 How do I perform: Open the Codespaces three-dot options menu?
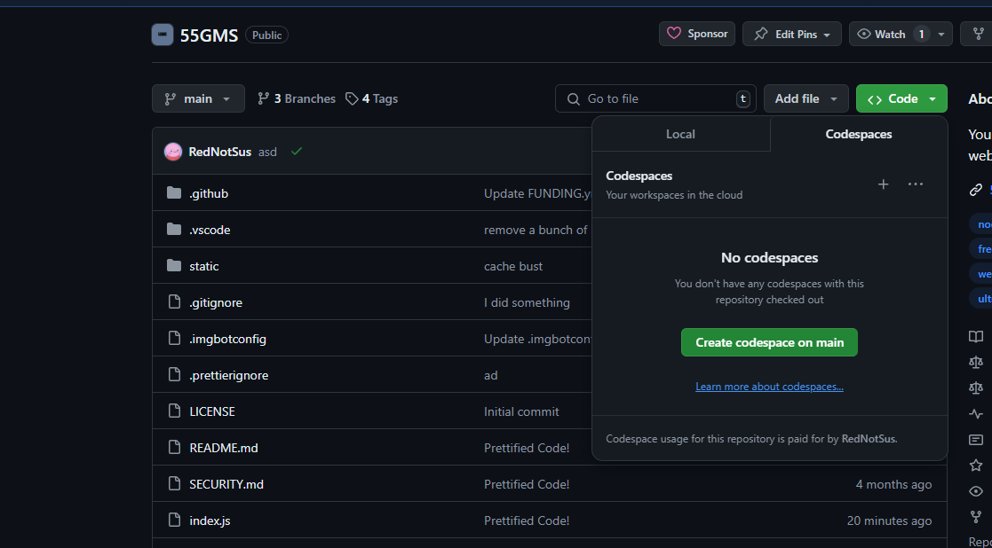916,184
